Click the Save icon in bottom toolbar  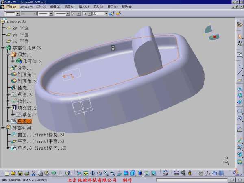(x=20, y=173)
